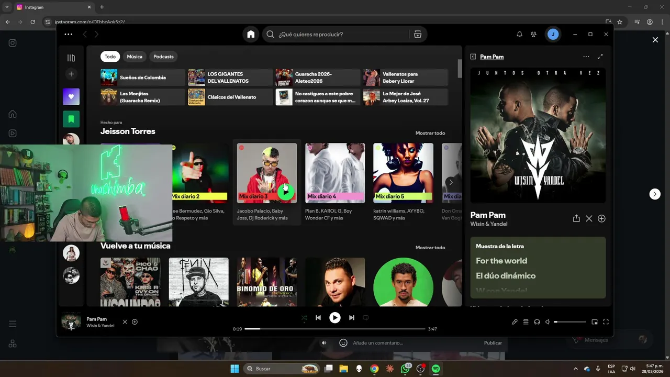The image size is (670, 377).
Task: Open WhatsApp from the taskbar
Action: point(405,369)
